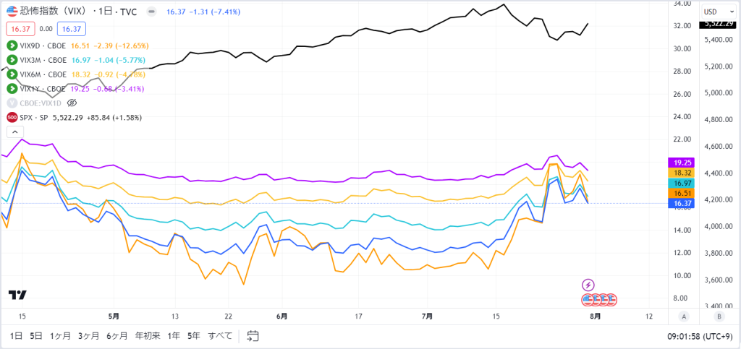This screenshot has height=349, width=741.
Task: Select the 年初来 time range
Action: (x=148, y=336)
